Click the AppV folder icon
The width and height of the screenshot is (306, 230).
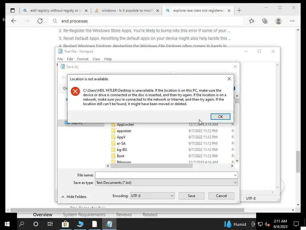tap(113, 137)
